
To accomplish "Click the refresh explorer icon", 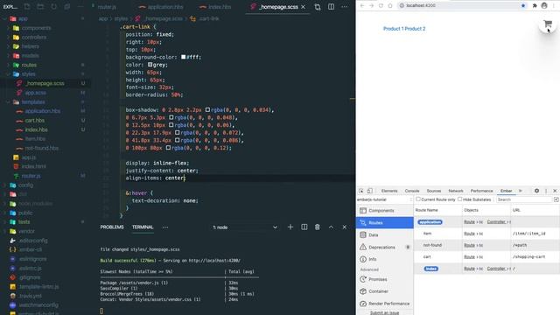I will pyautogui.click(x=53, y=6).
